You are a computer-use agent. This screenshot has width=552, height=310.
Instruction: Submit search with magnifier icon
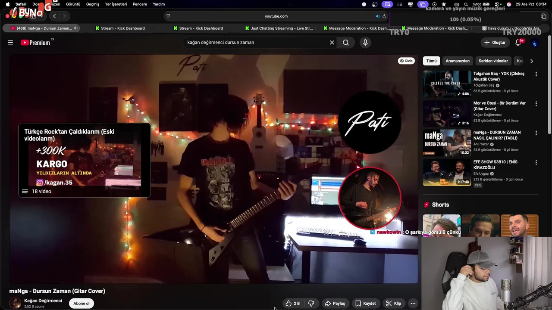point(346,43)
